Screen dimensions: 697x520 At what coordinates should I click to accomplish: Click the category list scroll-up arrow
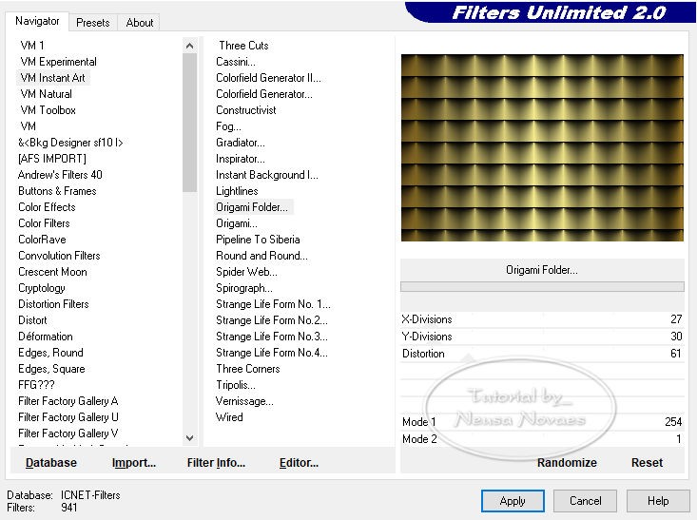point(190,46)
